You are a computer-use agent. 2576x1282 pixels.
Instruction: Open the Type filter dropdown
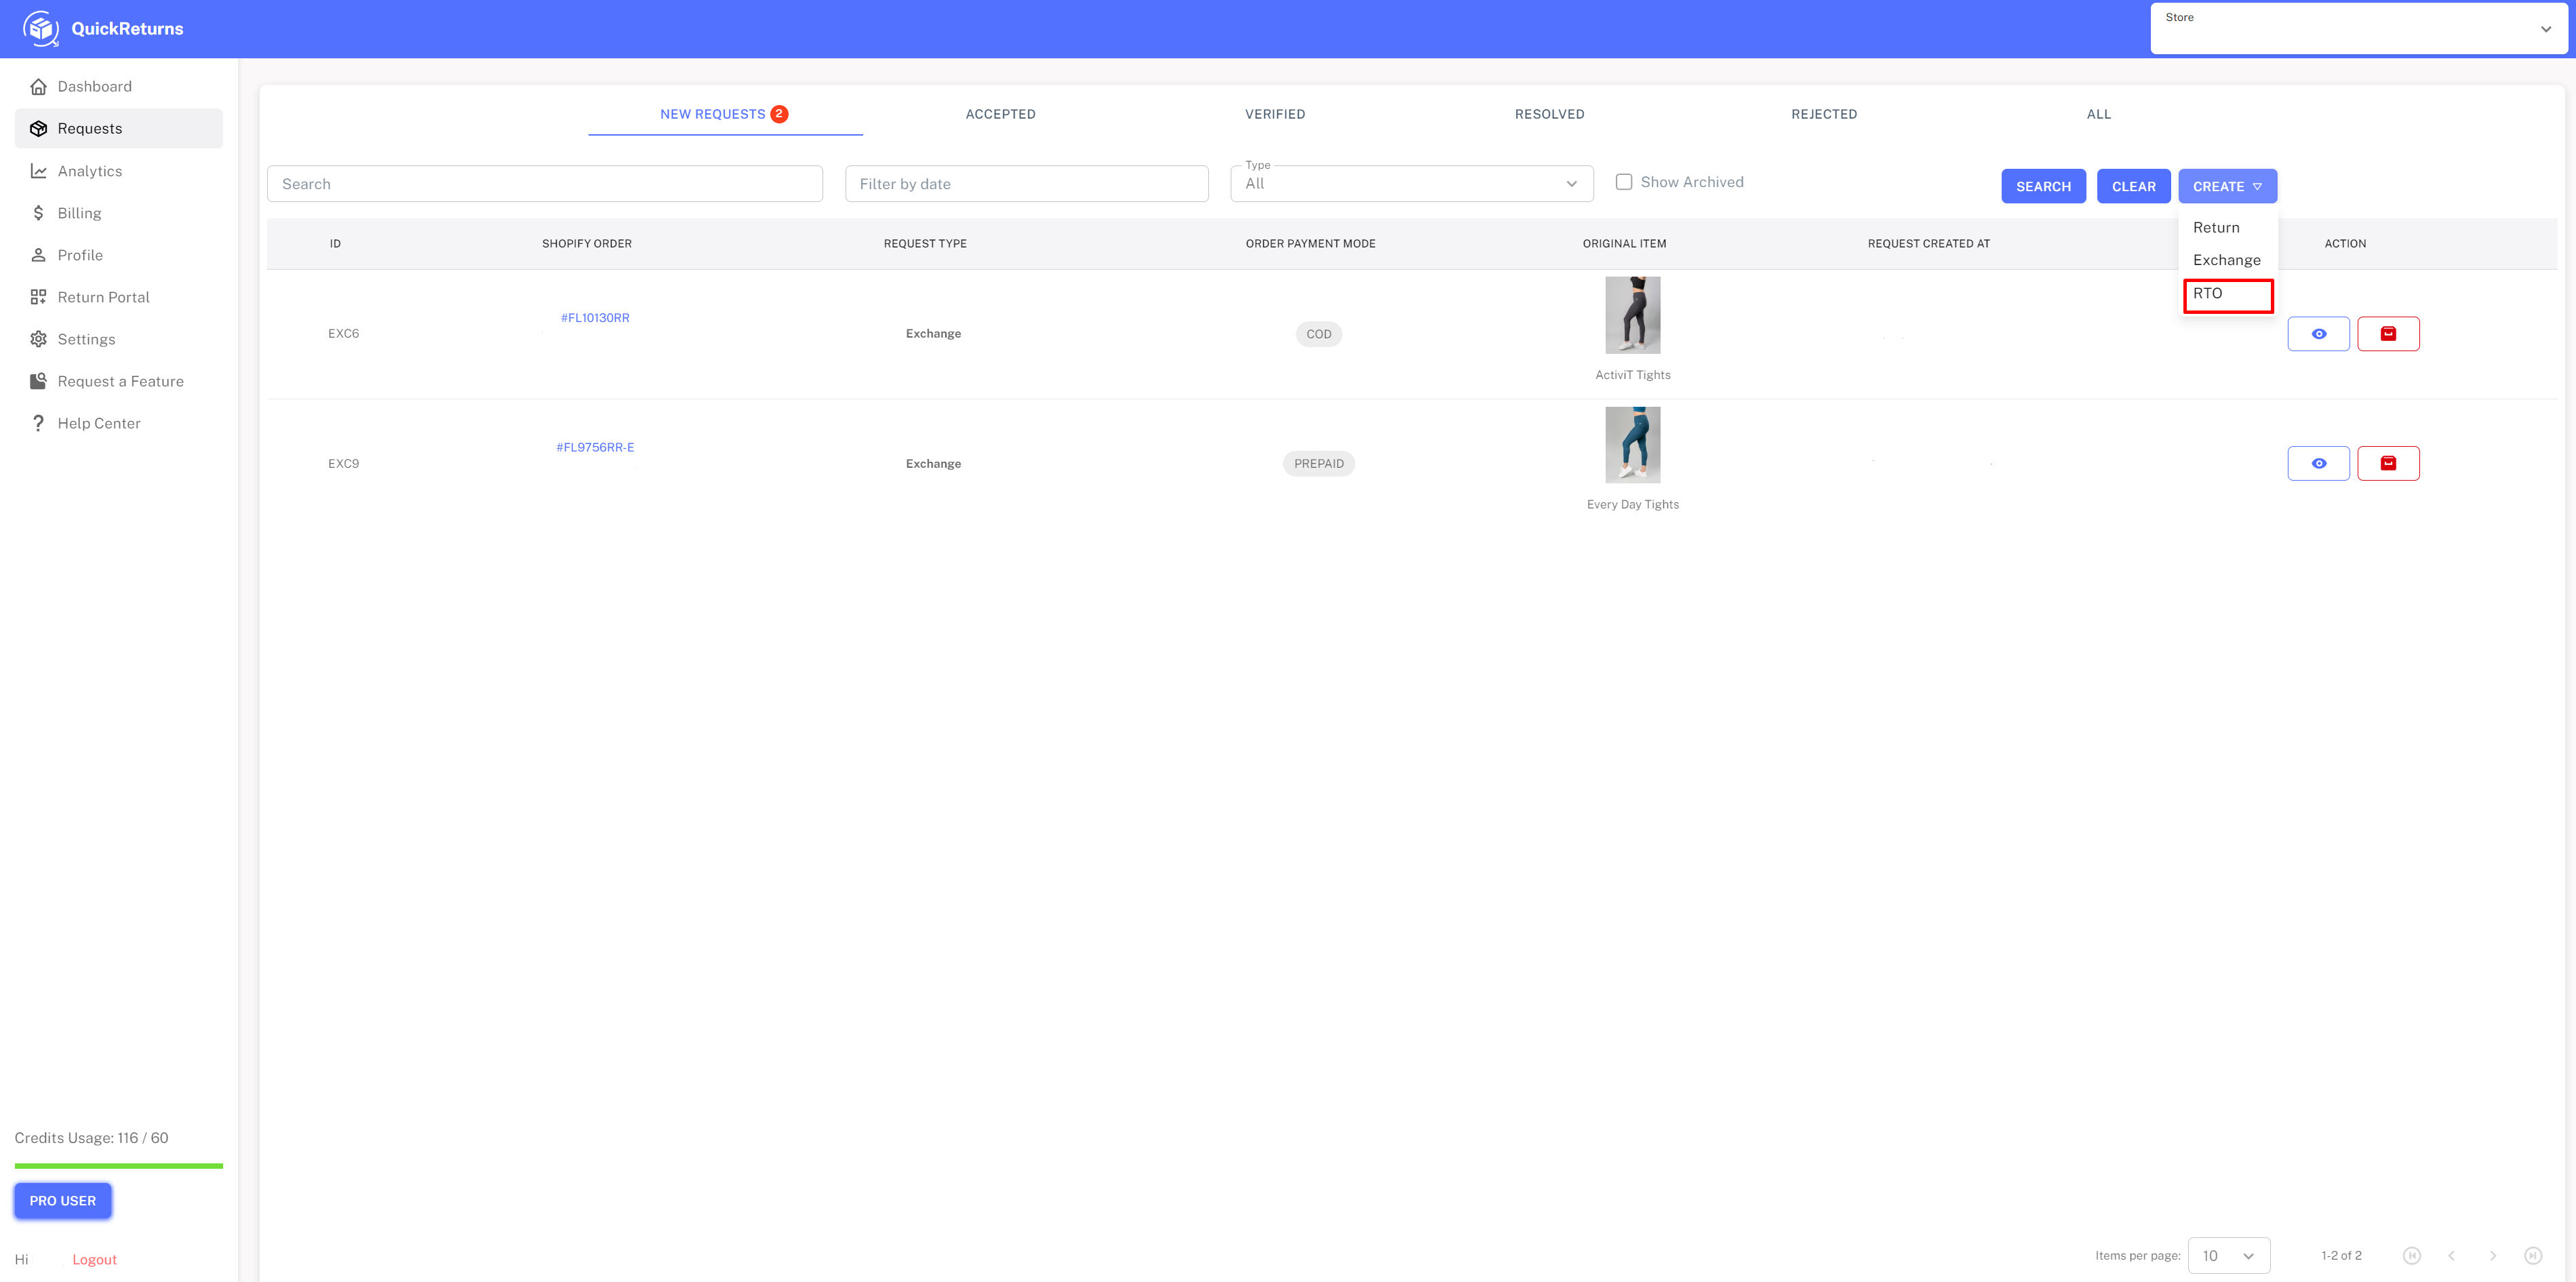[x=1411, y=184]
